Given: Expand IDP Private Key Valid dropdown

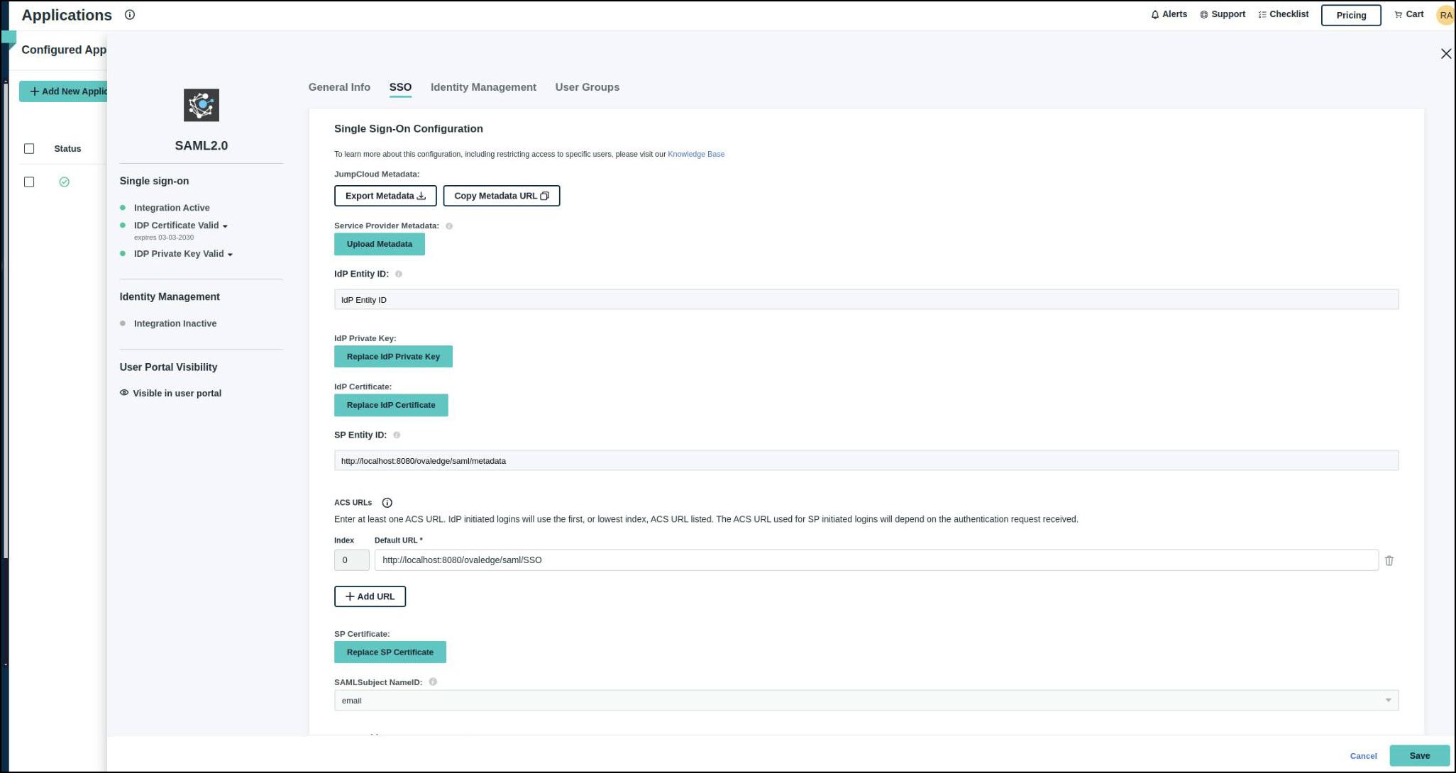Looking at the screenshot, I should pyautogui.click(x=230, y=255).
